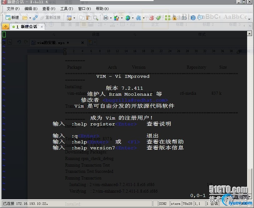The width and height of the screenshot is (254, 208).
Task: Click the open folder toolbar icon
Action: click(x=25, y=18)
